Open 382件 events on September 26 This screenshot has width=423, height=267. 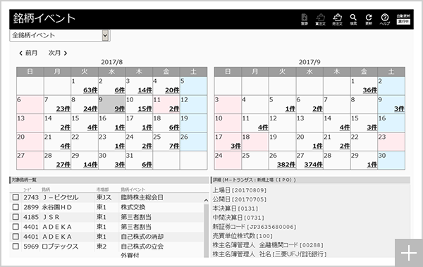[x=286, y=165]
